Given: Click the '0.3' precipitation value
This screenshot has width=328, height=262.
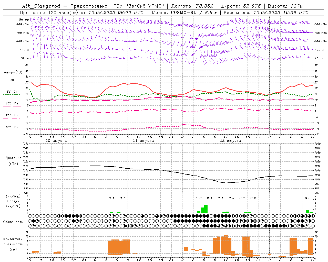Looking at the screenshot, I should [x=231, y=198].
